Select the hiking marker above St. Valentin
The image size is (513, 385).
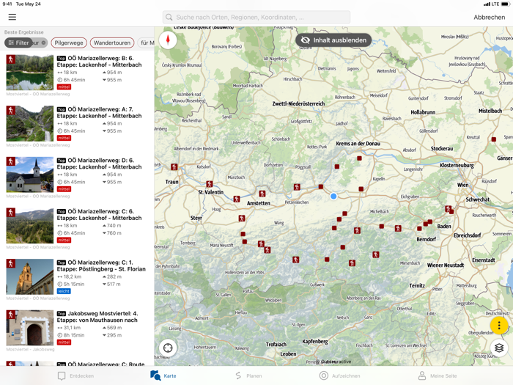point(210,184)
